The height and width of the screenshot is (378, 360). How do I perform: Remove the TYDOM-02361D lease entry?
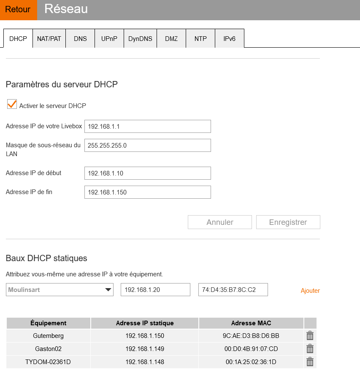[x=310, y=362]
